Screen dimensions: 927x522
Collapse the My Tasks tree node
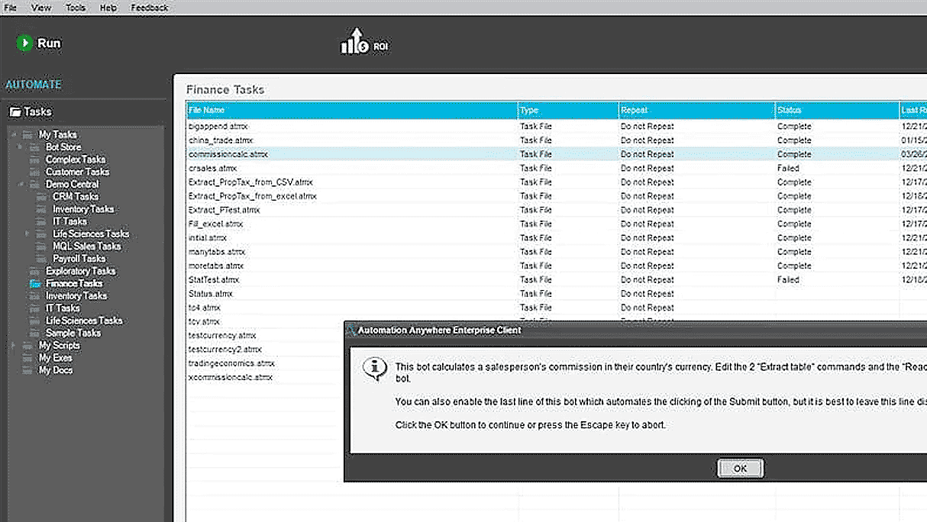coord(14,135)
